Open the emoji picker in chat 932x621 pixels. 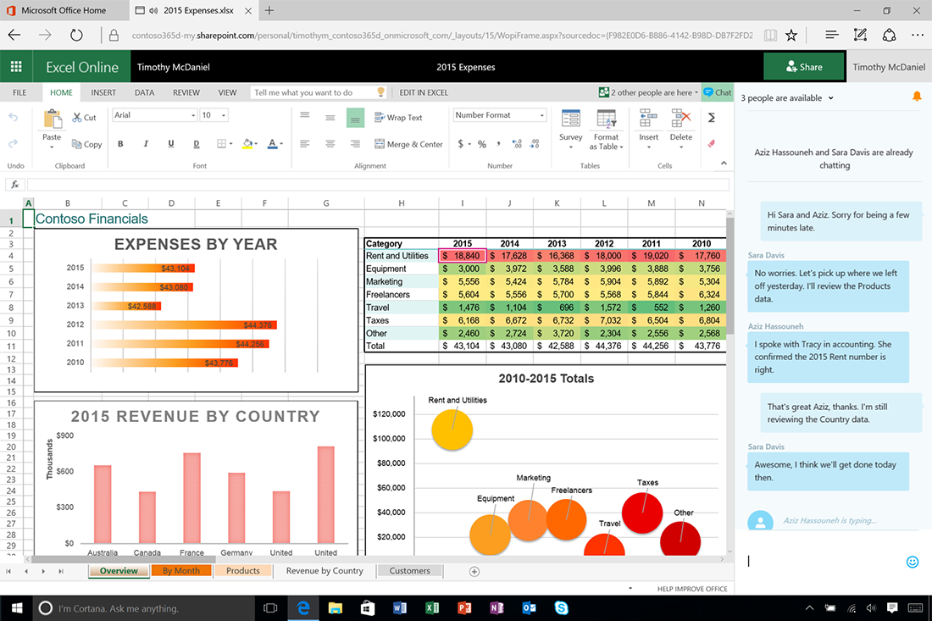click(x=913, y=561)
